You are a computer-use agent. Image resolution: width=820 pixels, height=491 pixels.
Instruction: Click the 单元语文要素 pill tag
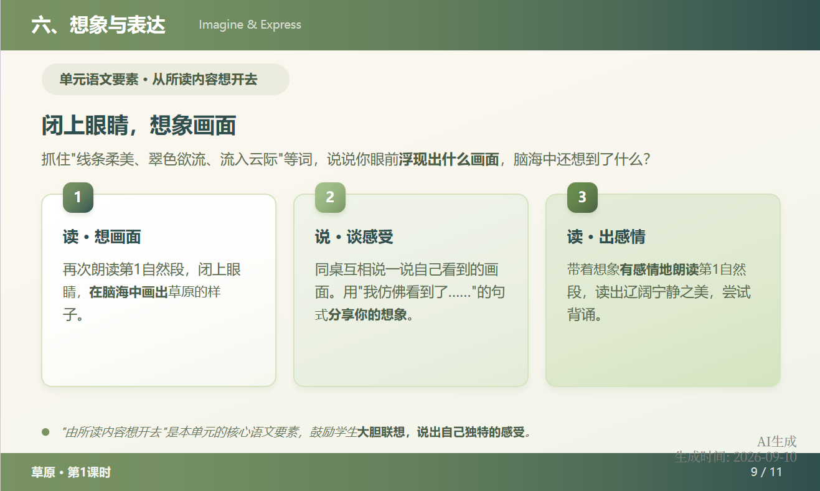pos(166,79)
